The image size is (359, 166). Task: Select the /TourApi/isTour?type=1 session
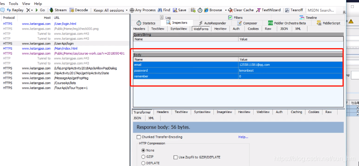tap(65, 88)
